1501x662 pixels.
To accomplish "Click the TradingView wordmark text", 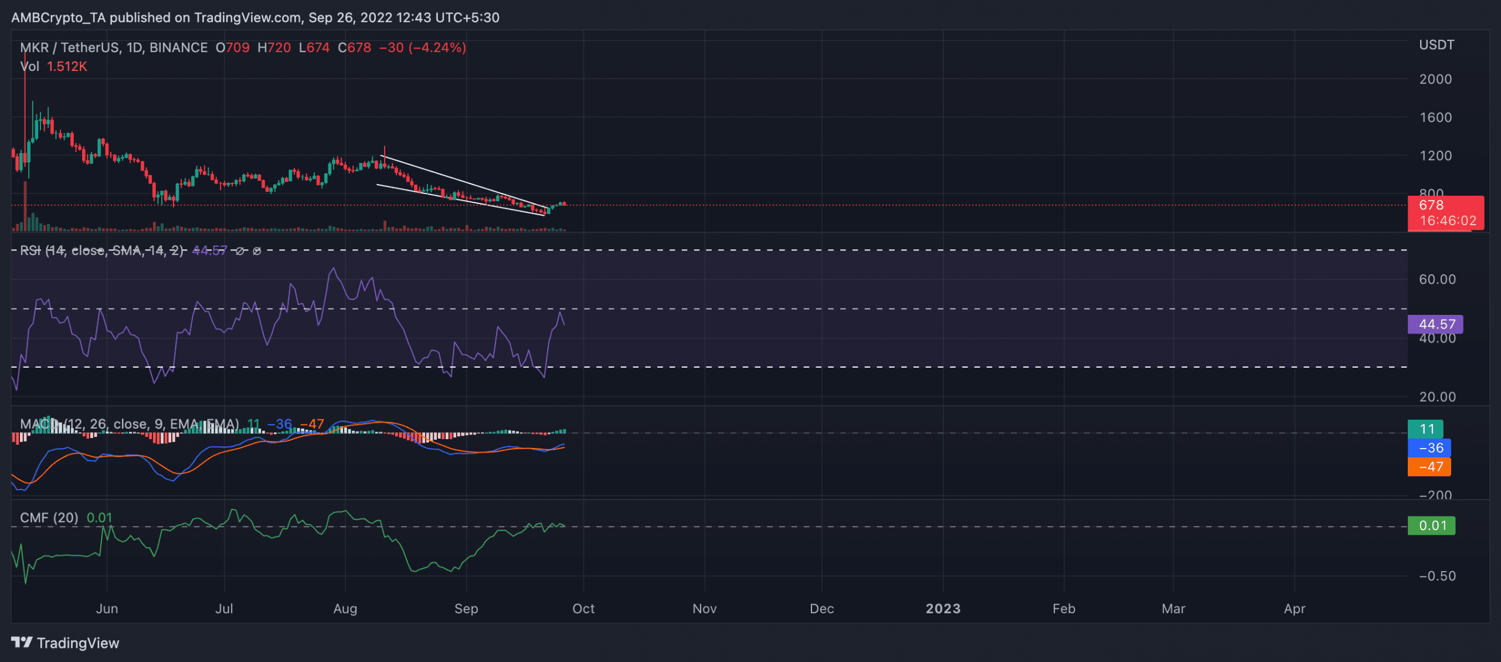I will [x=78, y=643].
